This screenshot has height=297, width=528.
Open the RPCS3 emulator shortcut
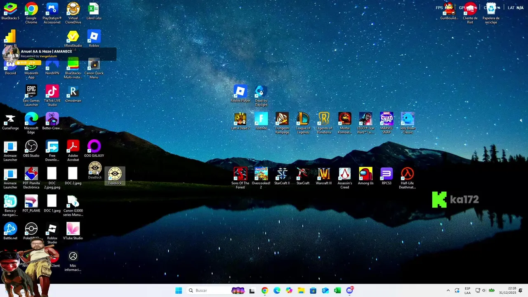[387, 177]
